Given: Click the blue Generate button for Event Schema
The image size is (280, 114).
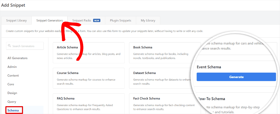Looking at the screenshot, I should (x=236, y=77).
